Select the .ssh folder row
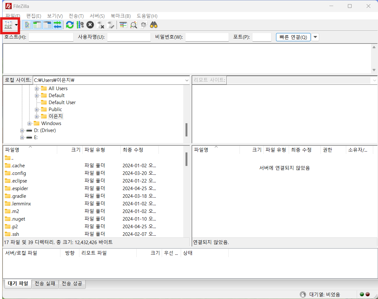The height and width of the screenshot is (299, 378). tap(93, 234)
